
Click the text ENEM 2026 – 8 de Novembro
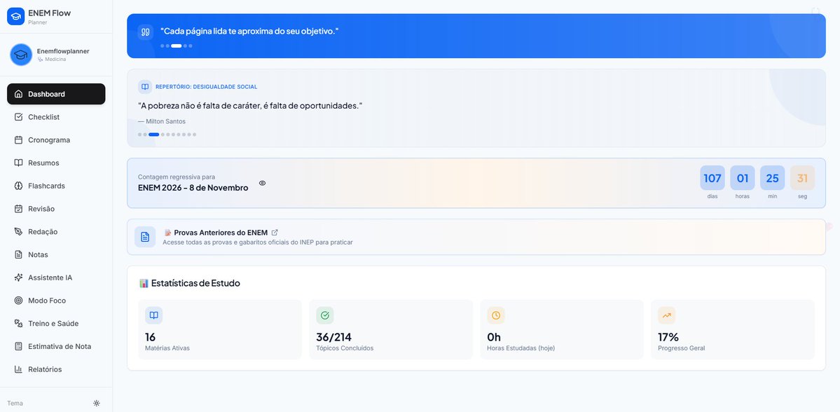click(193, 188)
